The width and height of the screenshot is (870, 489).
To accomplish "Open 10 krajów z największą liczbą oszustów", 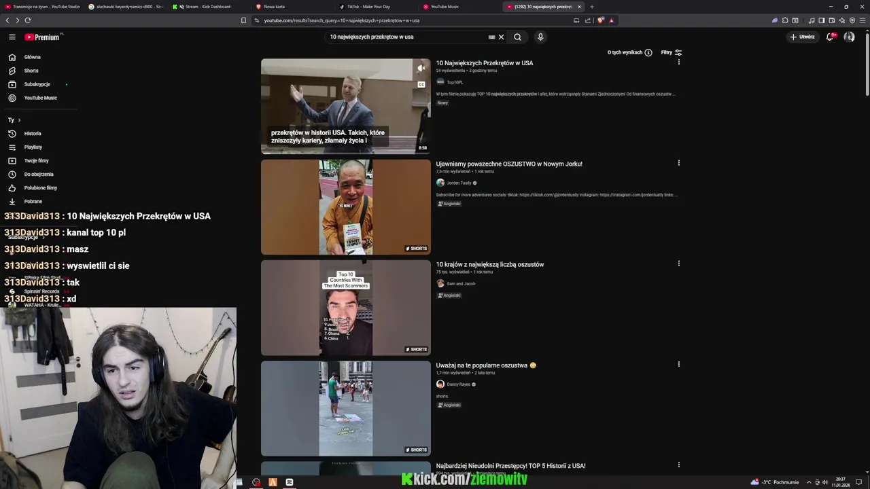I will (490, 264).
